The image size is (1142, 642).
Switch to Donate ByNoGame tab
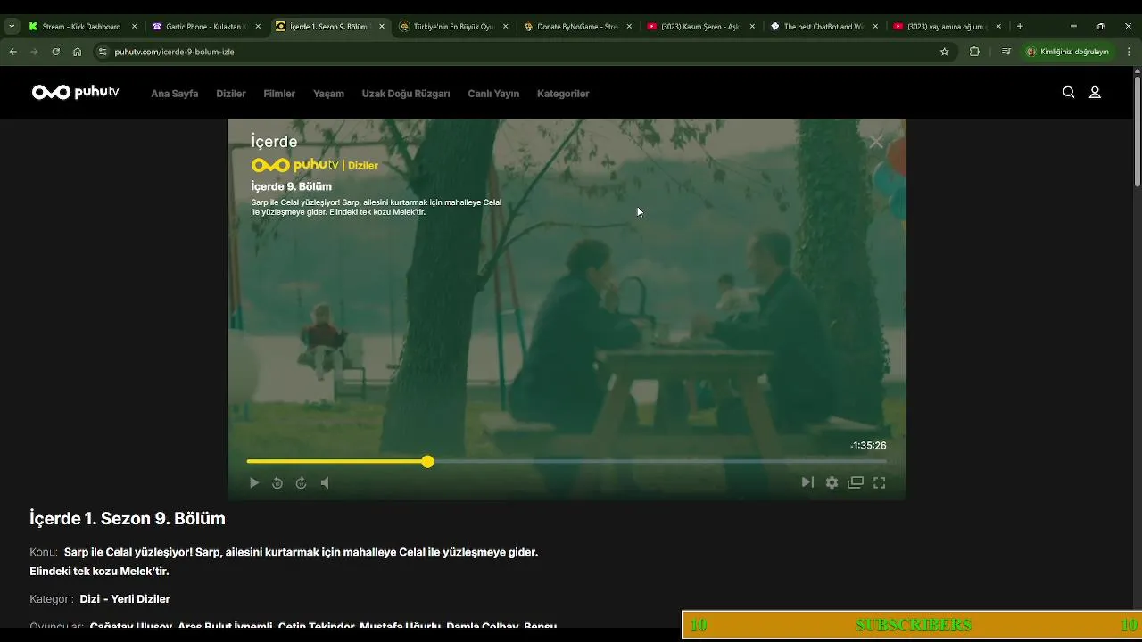(x=575, y=27)
